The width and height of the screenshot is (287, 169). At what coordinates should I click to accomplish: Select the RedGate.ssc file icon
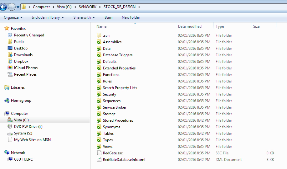99,153
